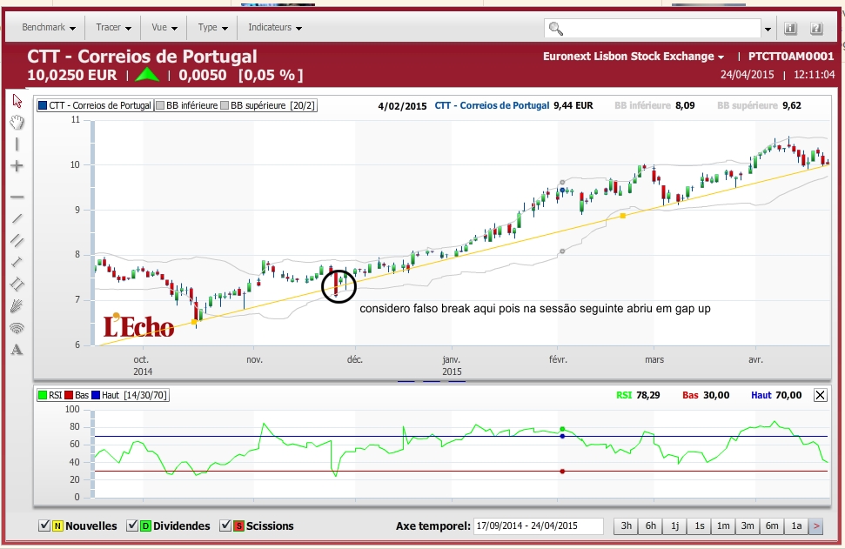Image resolution: width=845 pixels, height=549 pixels.
Task: Set time range to 1j
Action: coord(674,526)
